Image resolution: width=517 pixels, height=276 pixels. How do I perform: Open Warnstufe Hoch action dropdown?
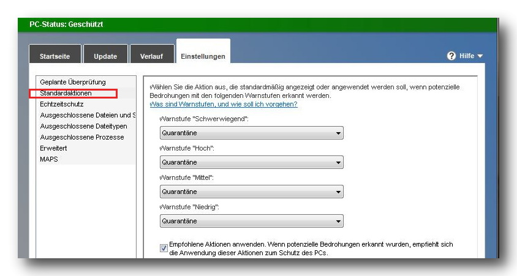[x=252, y=162]
